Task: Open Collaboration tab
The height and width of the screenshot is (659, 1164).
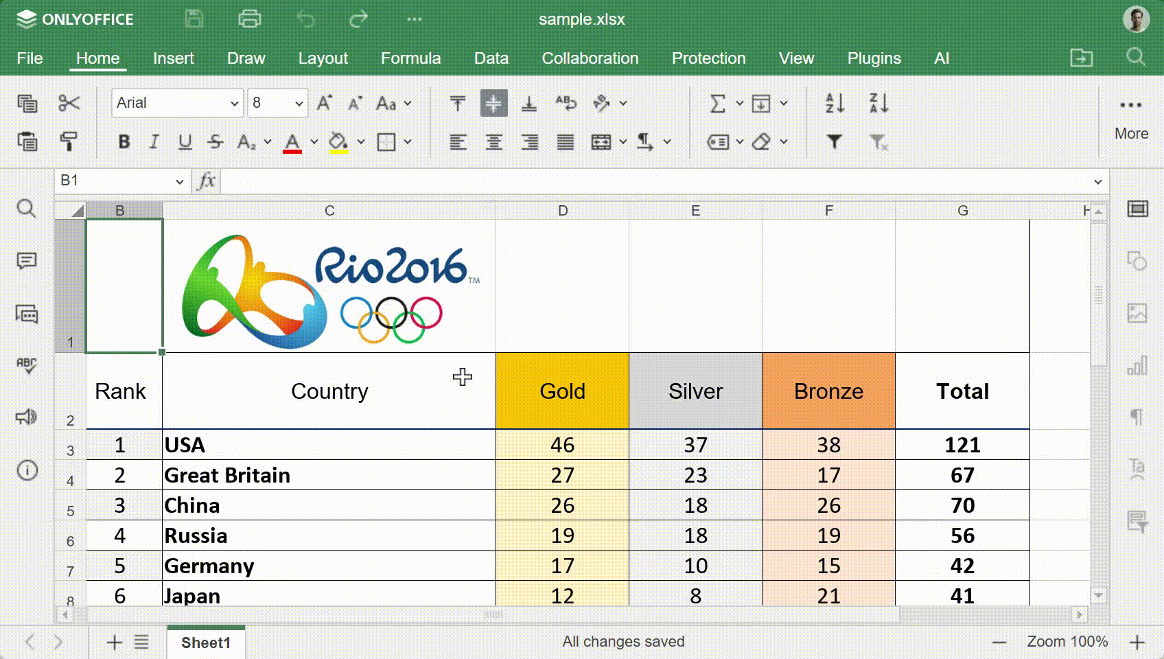Action: coord(590,58)
